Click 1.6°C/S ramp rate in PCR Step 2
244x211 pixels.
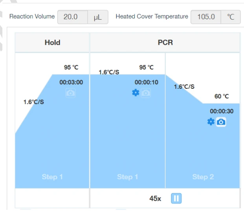[x=184, y=87]
